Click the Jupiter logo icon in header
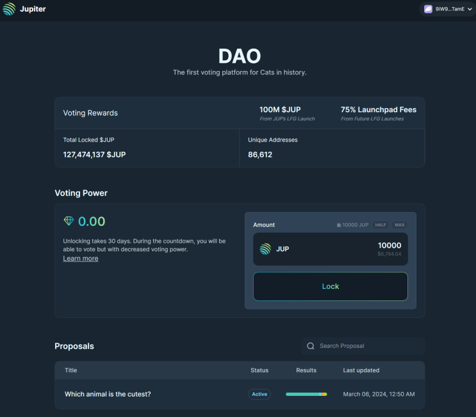The height and width of the screenshot is (417, 476). 9,9
